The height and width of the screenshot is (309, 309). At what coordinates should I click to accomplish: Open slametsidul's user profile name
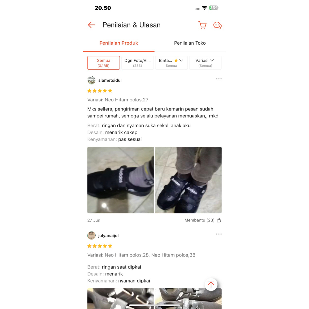[110, 80]
